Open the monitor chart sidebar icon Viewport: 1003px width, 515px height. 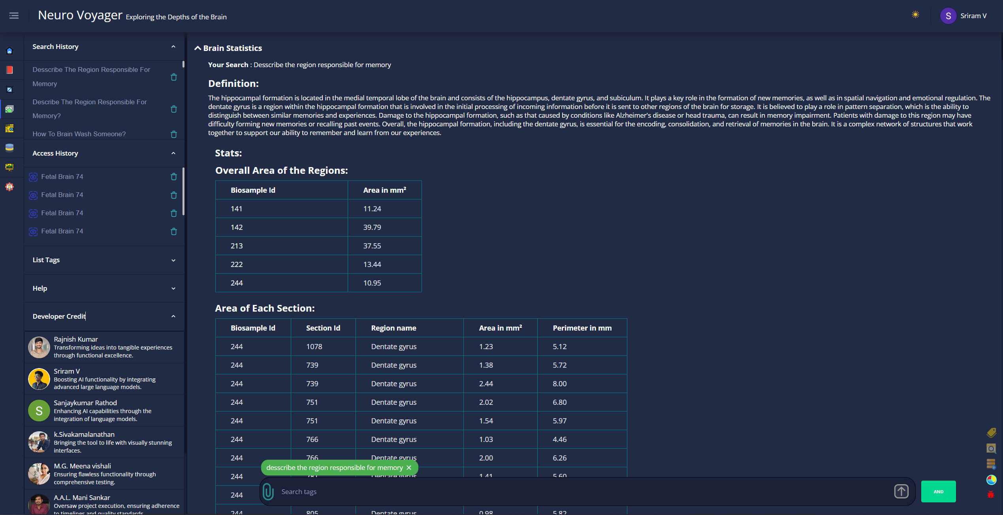9,167
